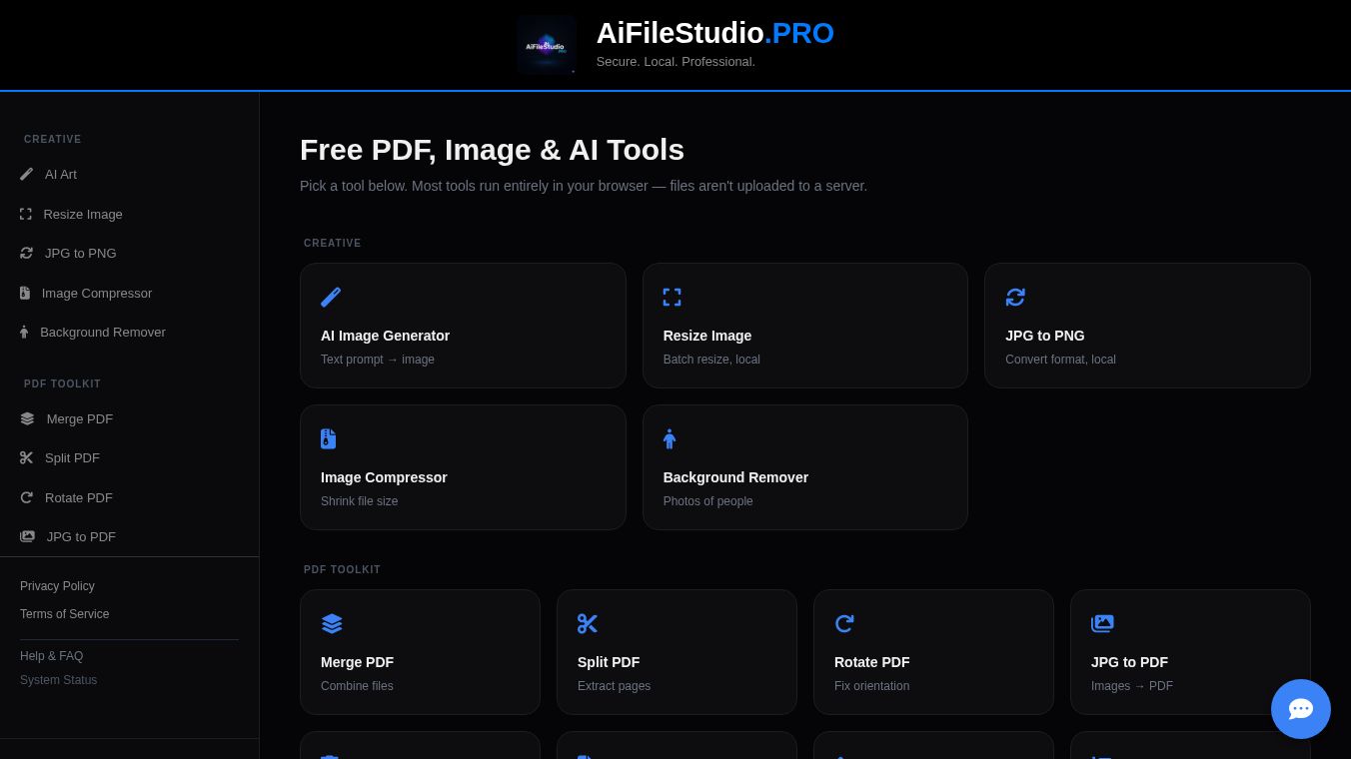1351x759 pixels.
Task: Click the Merge PDF layers icon in sidebar
Action: pyautogui.click(x=27, y=418)
